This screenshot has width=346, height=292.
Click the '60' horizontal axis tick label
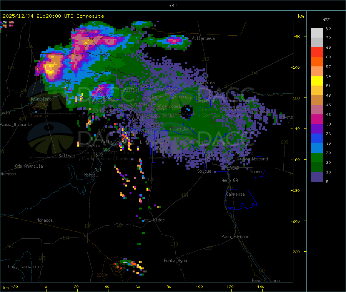(138, 287)
